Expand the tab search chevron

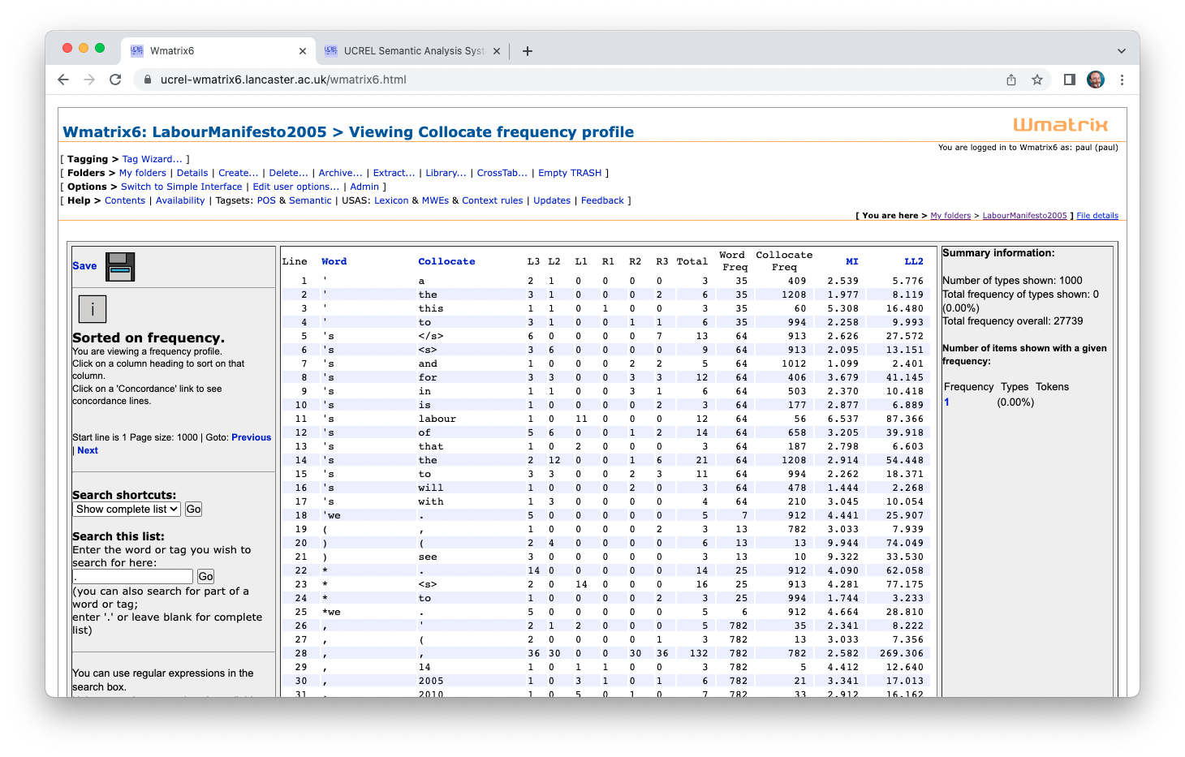coord(1121,51)
